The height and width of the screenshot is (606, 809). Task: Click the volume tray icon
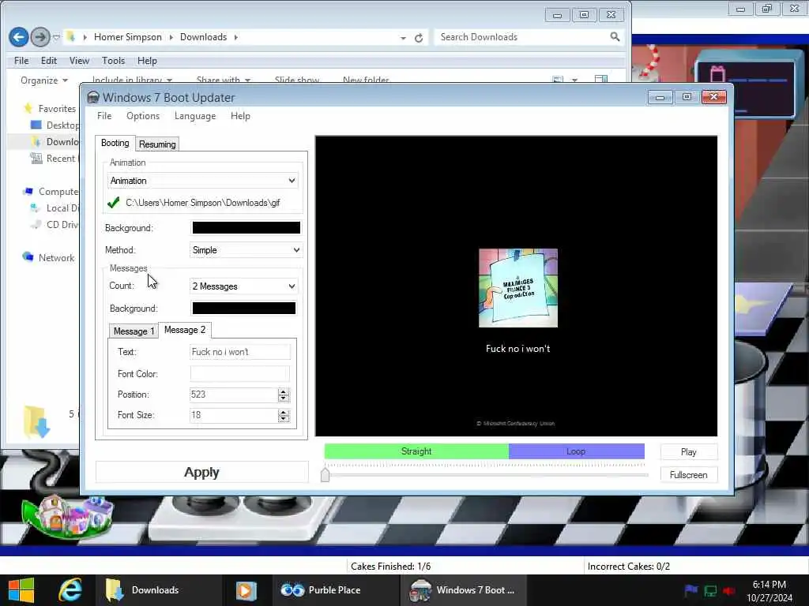click(728, 591)
